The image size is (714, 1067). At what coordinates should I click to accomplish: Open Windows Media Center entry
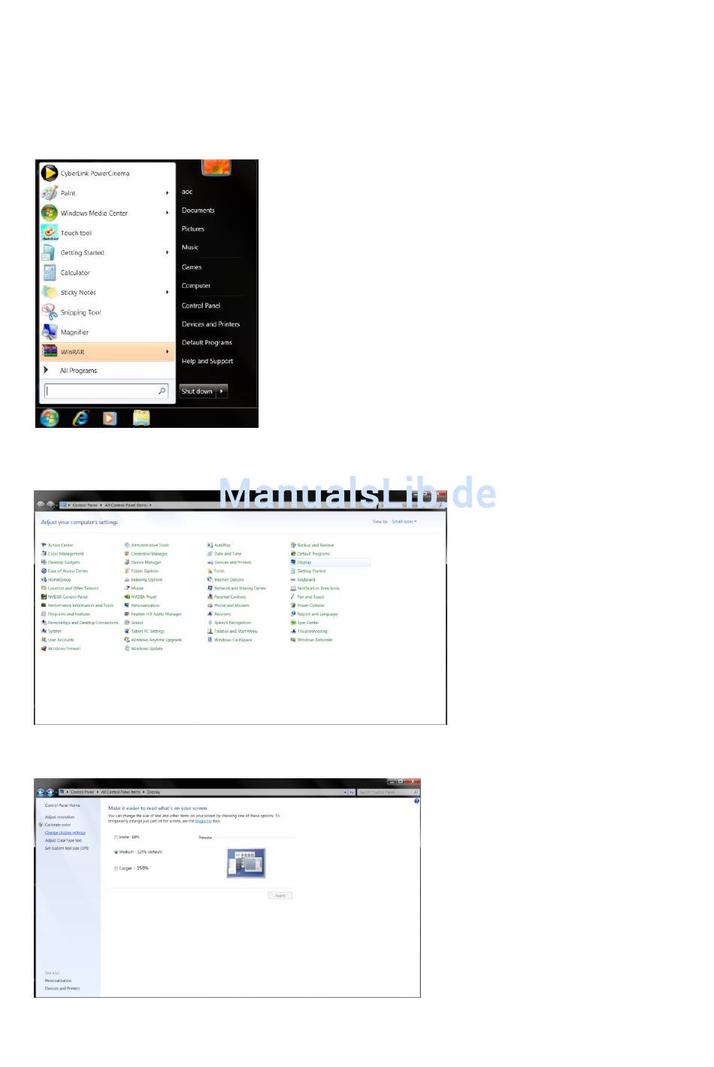click(94, 213)
